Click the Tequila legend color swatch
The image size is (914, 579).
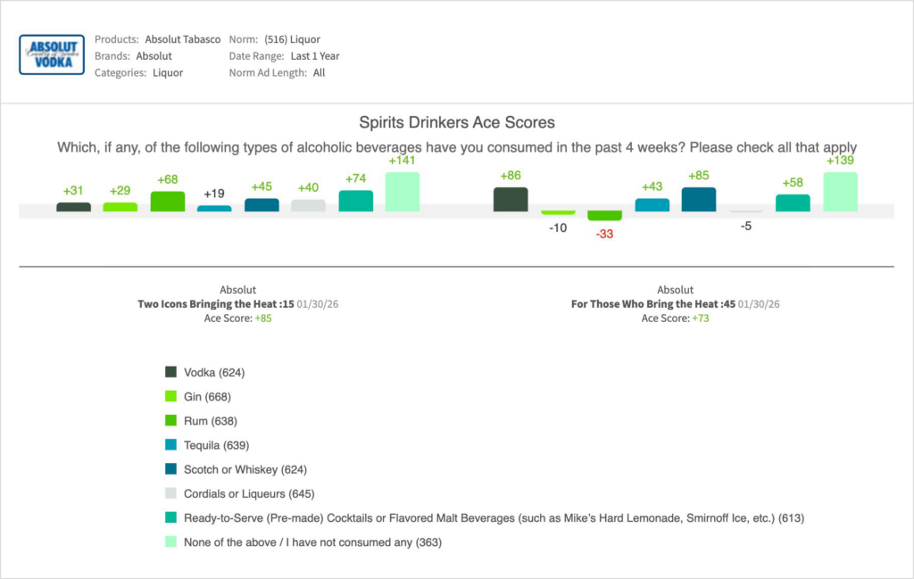171,444
